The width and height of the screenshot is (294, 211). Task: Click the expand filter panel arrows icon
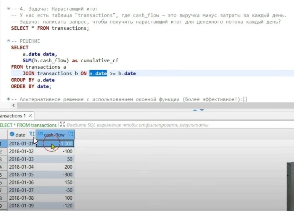click(x=62, y=125)
